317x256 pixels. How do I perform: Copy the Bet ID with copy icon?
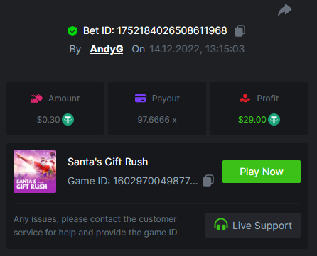point(240,30)
